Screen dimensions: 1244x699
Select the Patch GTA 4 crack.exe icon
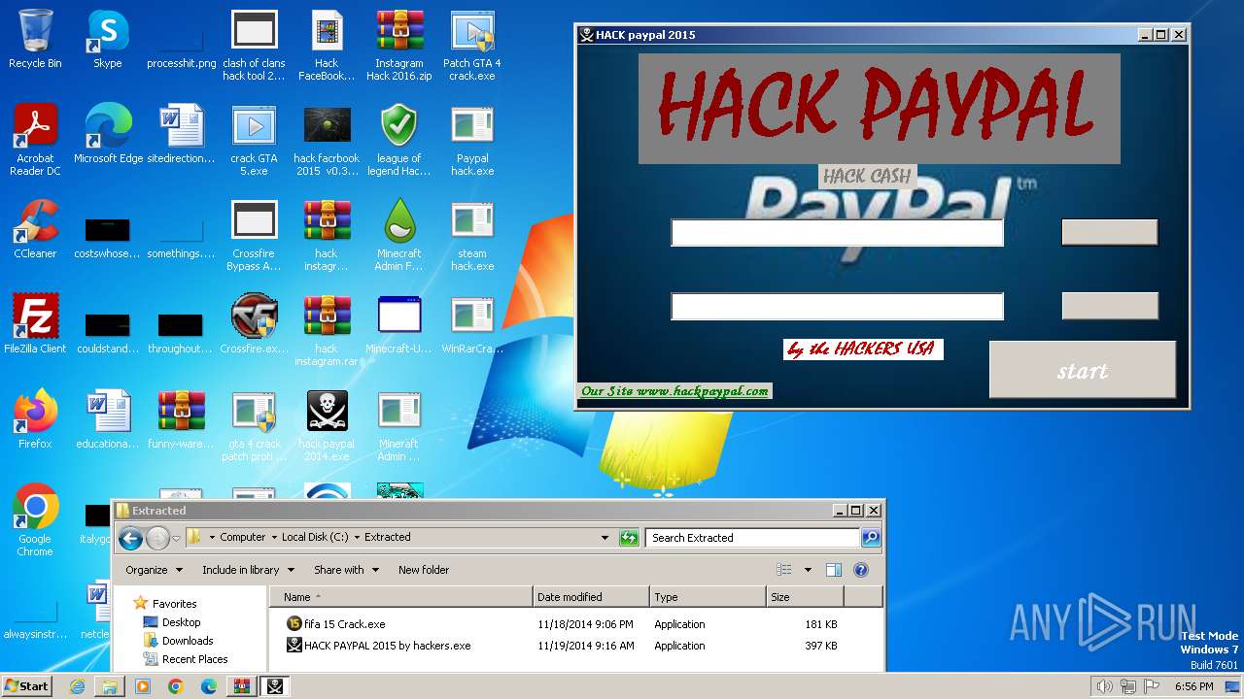472,46
